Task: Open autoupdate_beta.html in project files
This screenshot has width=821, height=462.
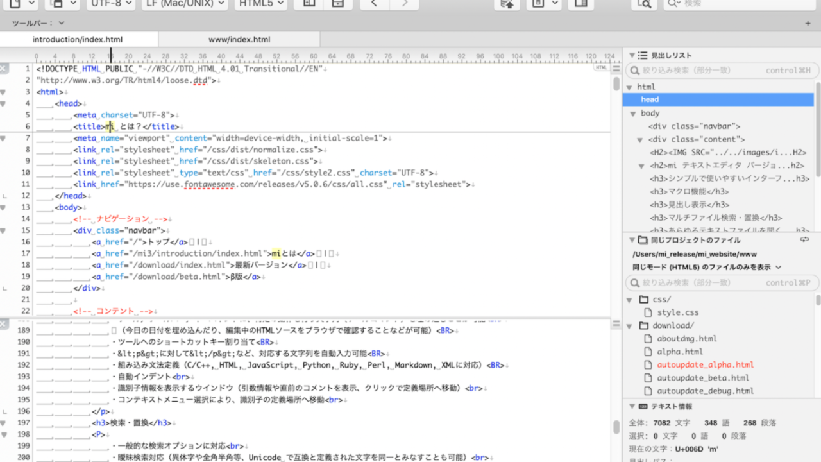Action: pyautogui.click(x=703, y=378)
